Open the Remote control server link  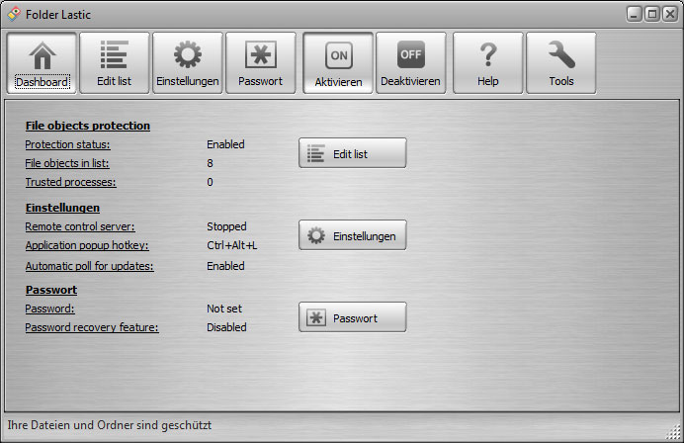point(79,226)
